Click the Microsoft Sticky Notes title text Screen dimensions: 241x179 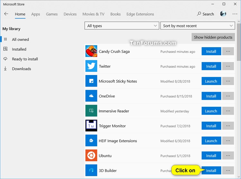[118, 81]
